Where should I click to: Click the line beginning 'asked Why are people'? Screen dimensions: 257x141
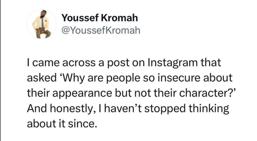(x=130, y=78)
